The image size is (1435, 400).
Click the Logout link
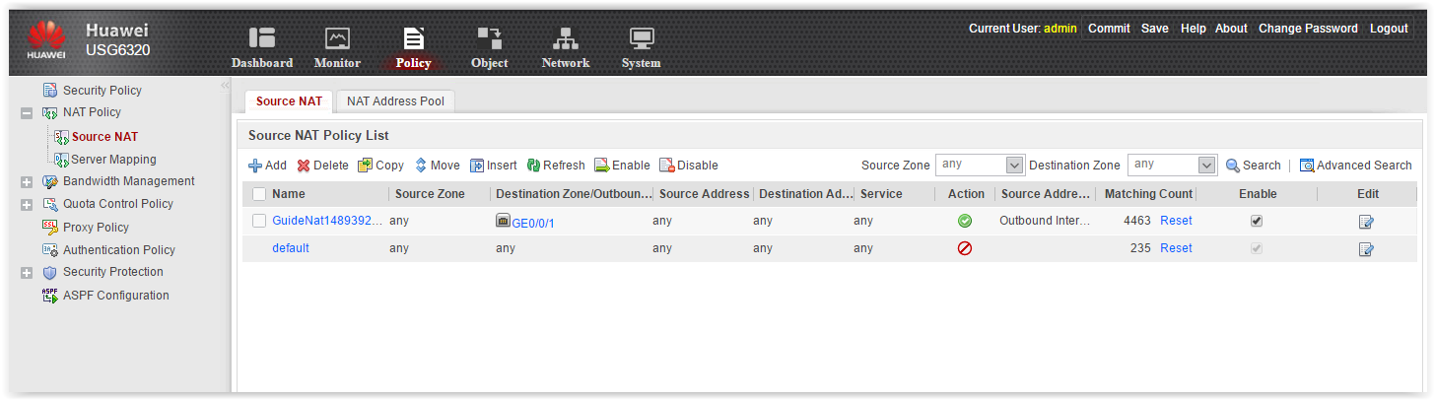pyautogui.click(x=1389, y=29)
